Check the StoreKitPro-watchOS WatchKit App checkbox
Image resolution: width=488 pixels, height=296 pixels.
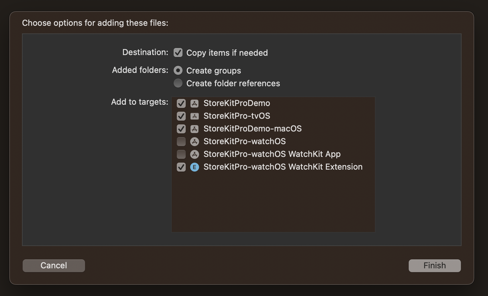(x=181, y=154)
